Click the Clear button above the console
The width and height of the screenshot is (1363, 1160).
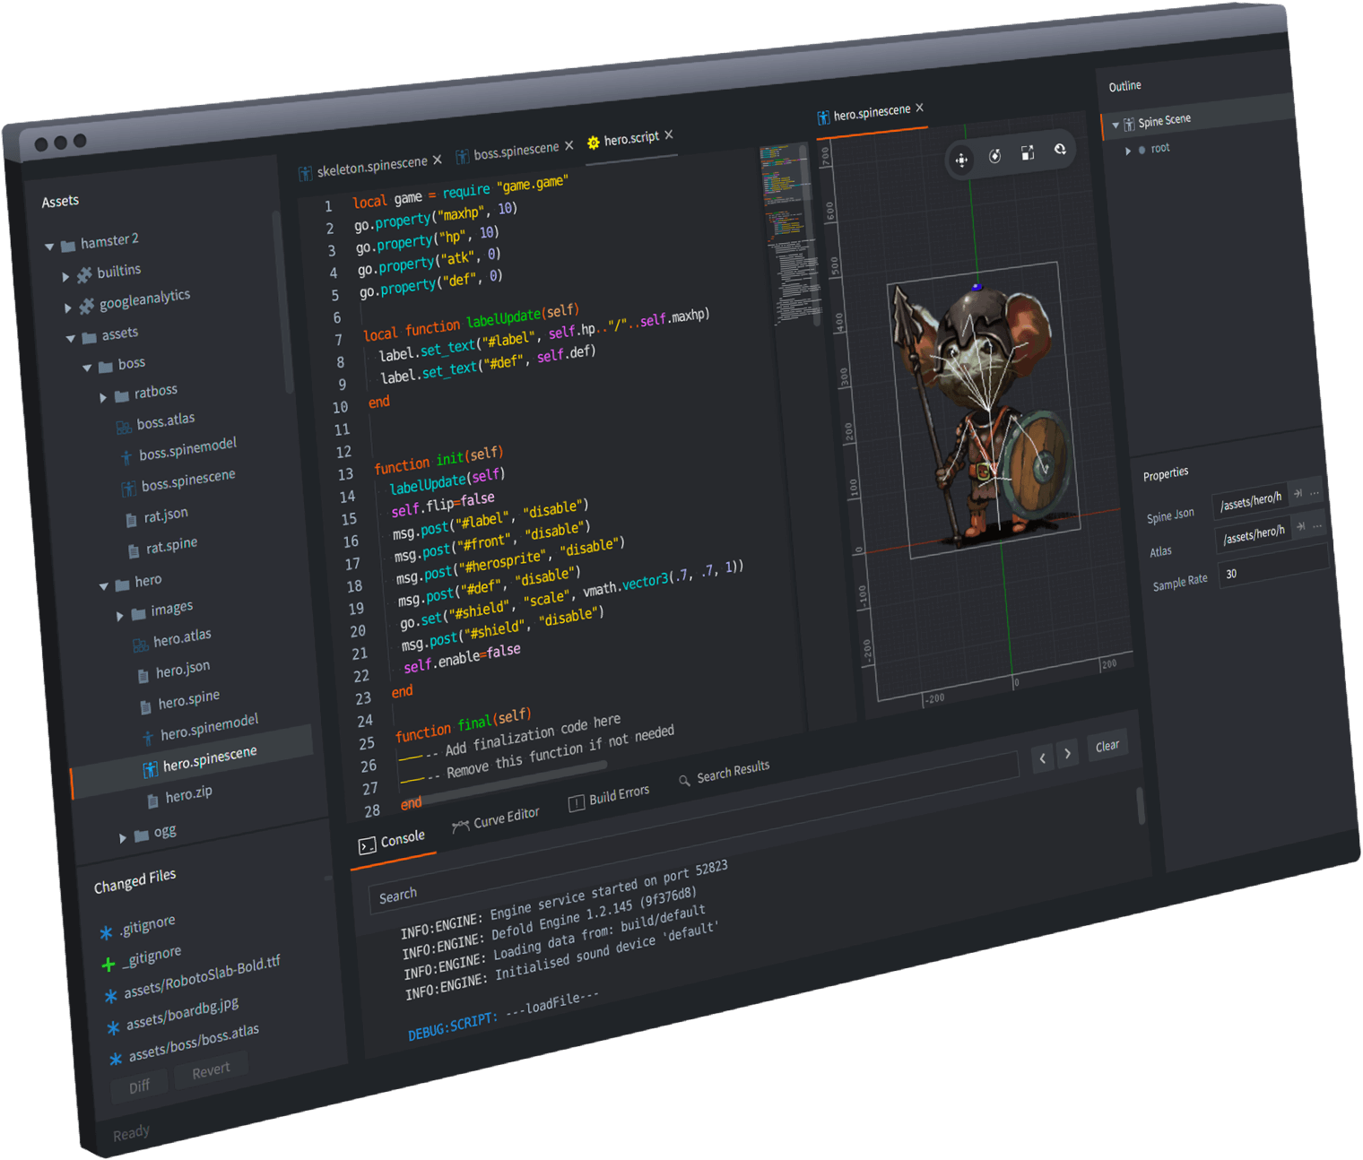[x=1107, y=745]
